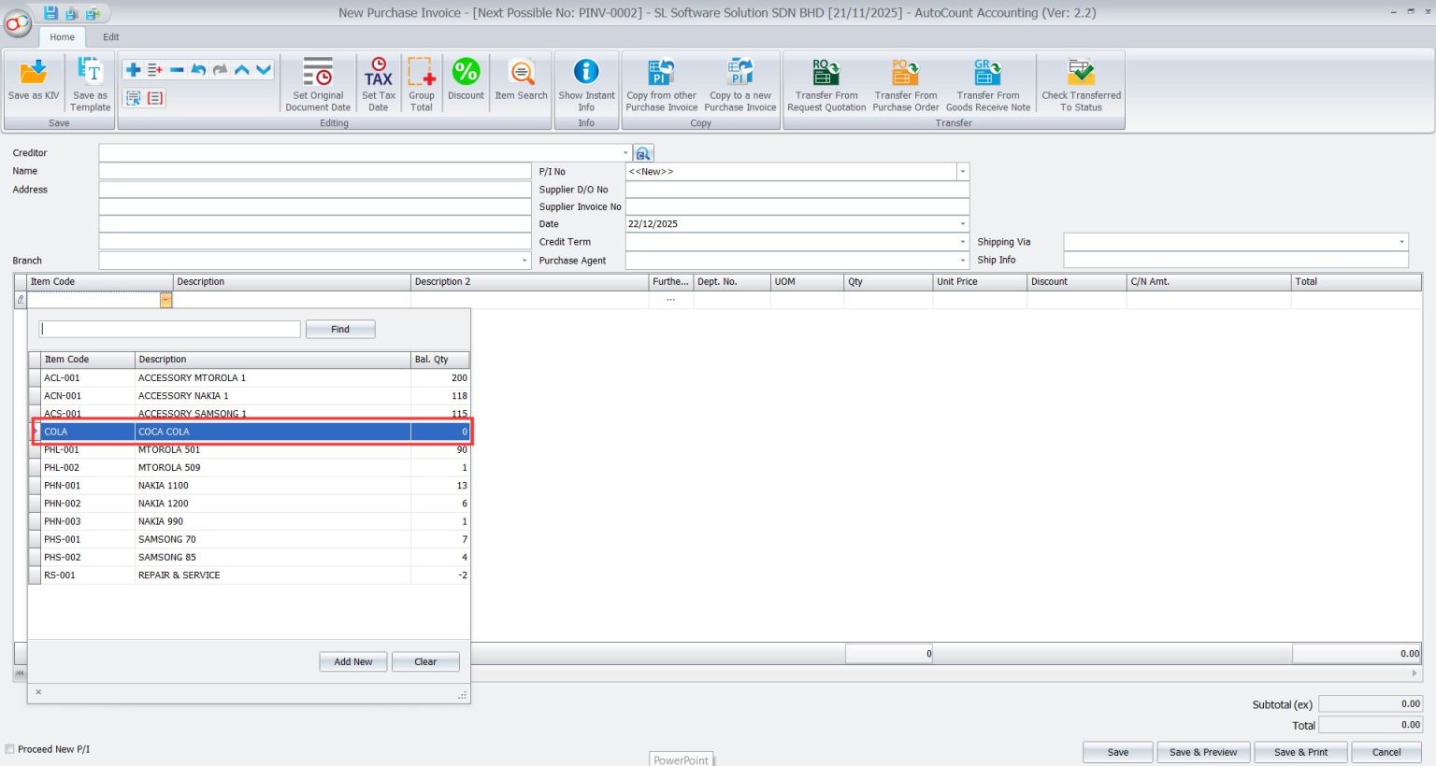Click the Add New button
Viewport: 1436px width, 766px height.
[x=352, y=661]
